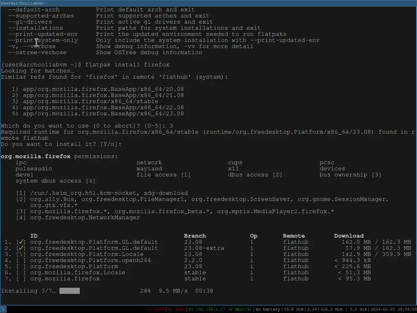This screenshot has width=417, height=313.
Task: Click option 2 BaseApp/x86_64/21.08
Action: [x=98, y=95]
